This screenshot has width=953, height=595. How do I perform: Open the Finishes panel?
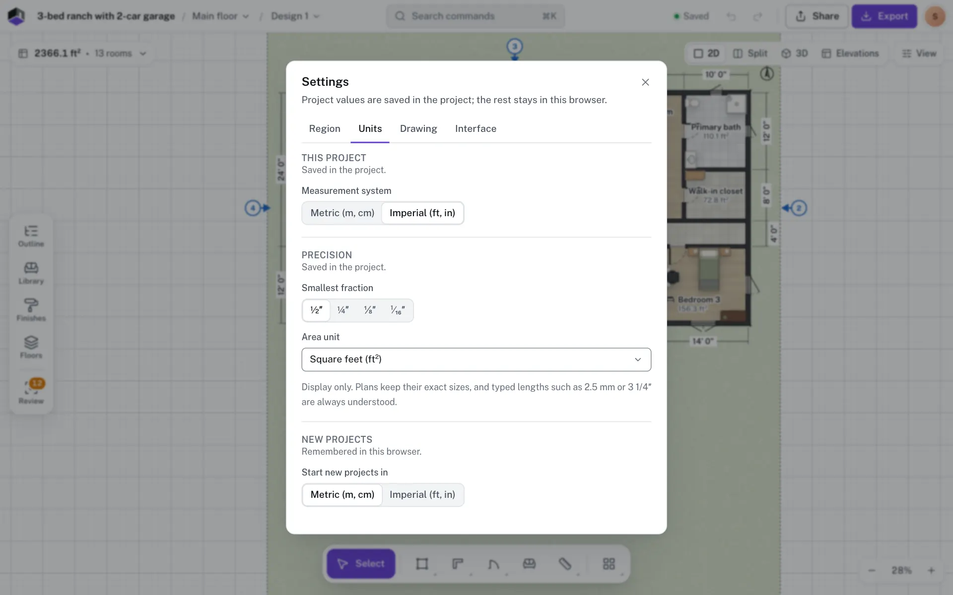click(x=31, y=310)
